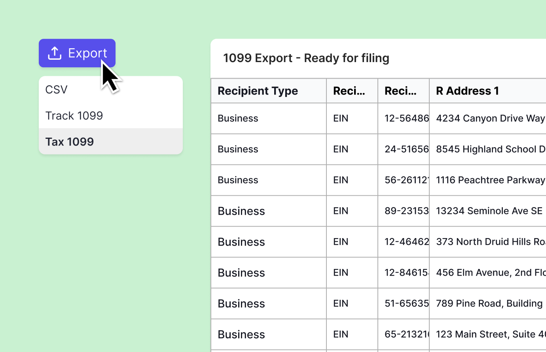This screenshot has width=546, height=352.
Task: Select the 8545 Highland School address cell
Action: [490, 149]
